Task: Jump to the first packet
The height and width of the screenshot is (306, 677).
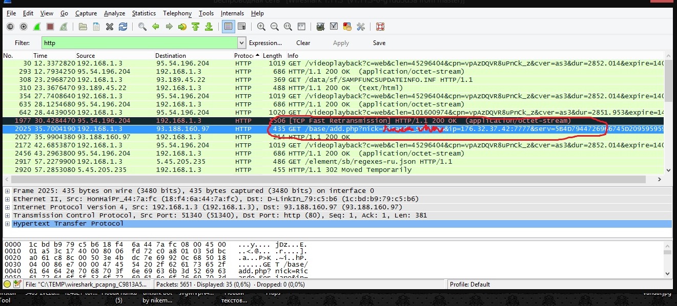Action: tap(195, 27)
